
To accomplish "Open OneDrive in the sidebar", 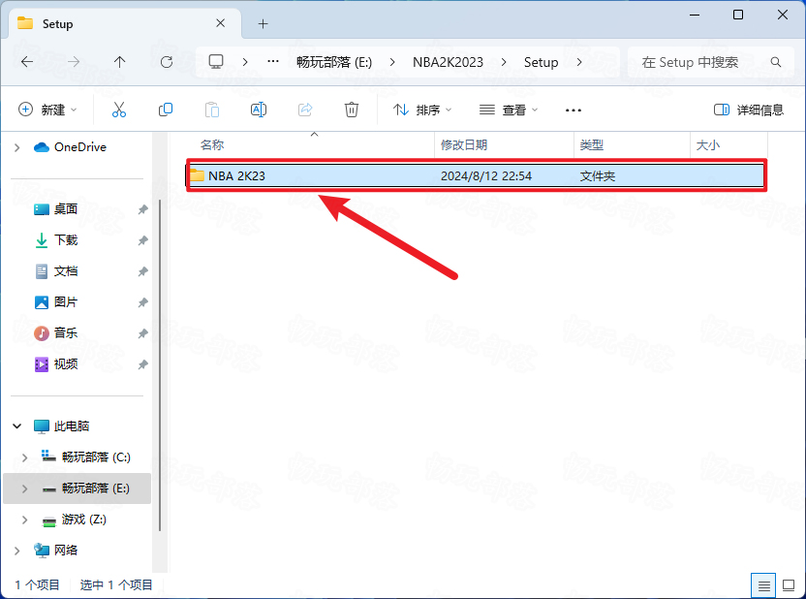I will pos(70,147).
